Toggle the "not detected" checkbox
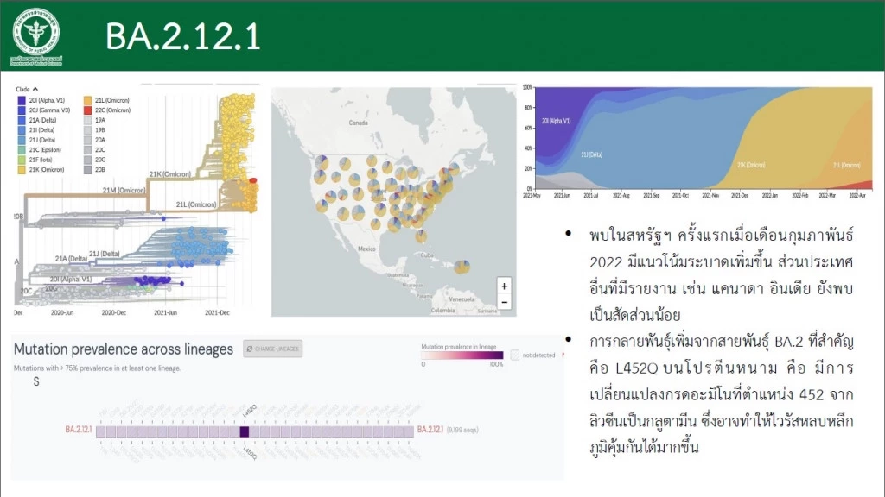The width and height of the screenshot is (885, 497). point(516,354)
